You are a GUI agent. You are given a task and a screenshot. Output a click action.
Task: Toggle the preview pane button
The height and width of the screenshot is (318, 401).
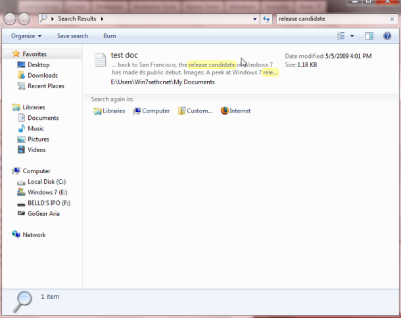[369, 36]
